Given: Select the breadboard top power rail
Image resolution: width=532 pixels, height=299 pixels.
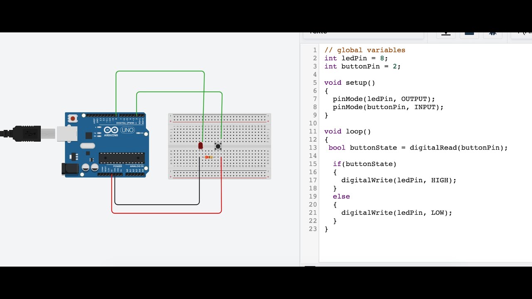Looking at the screenshot, I should coord(219,118).
